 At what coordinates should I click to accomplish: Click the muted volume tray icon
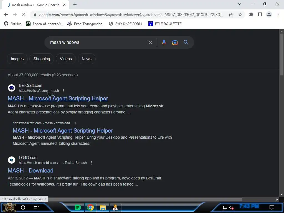pos(231,207)
